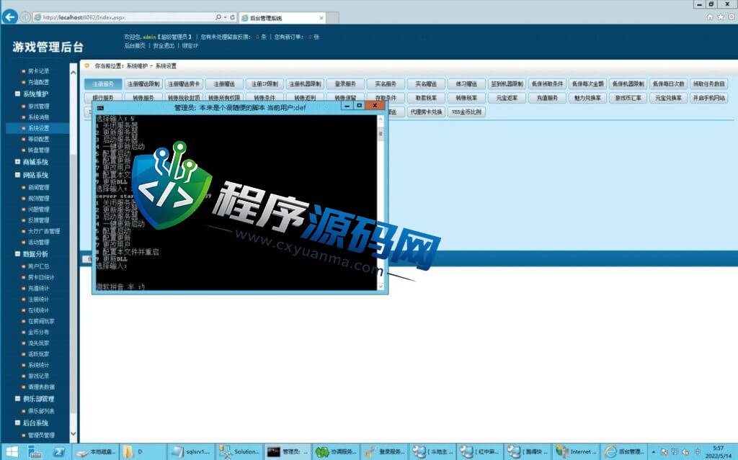Image resolution: width=738 pixels, height=460 pixels.
Task: Open 充值配置 in sidebar
Action: [x=39, y=82]
